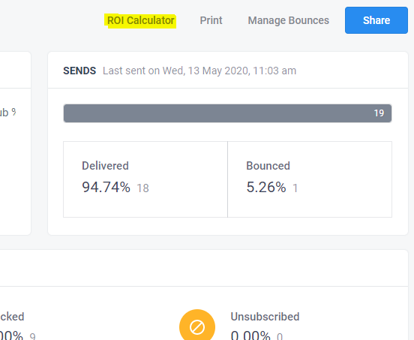Click the 5.26% bounced percentage
The image size is (414, 340).
pos(266,188)
